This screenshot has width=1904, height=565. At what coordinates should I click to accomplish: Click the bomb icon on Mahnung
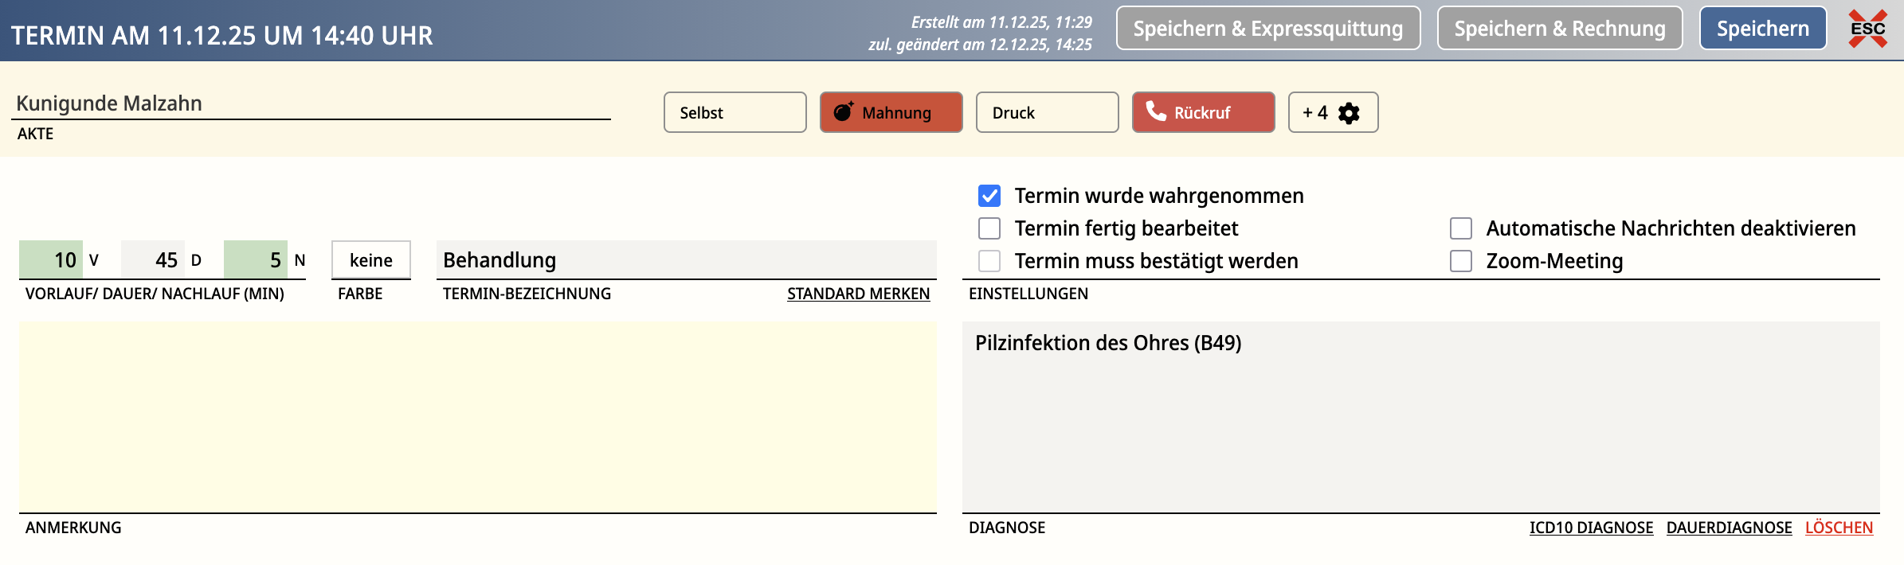[843, 112]
